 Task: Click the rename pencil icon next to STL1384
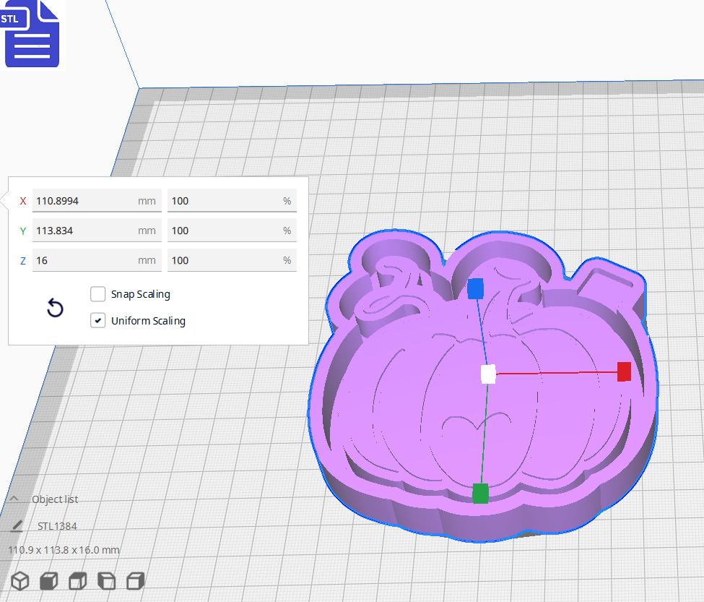17,525
